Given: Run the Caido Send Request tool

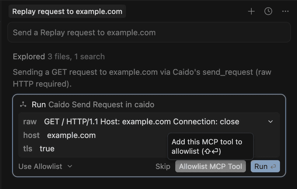Looking at the screenshot, I should coord(265,166).
